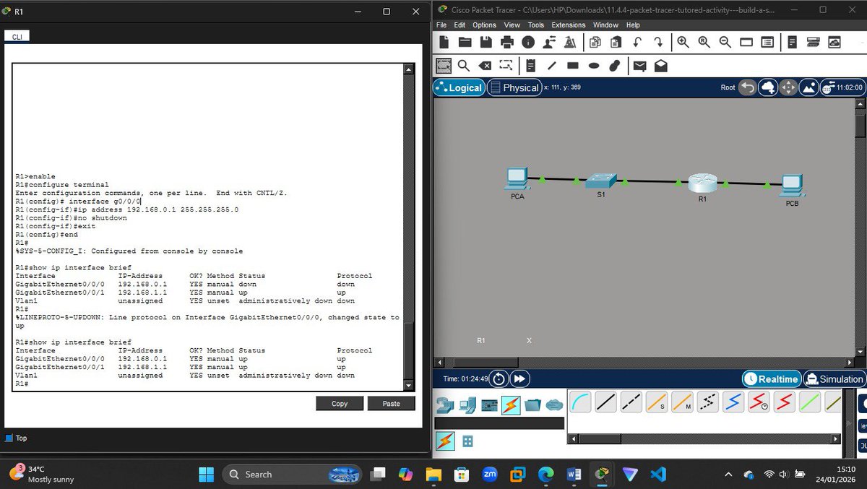Switch to Physical workspace view

coord(514,87)
